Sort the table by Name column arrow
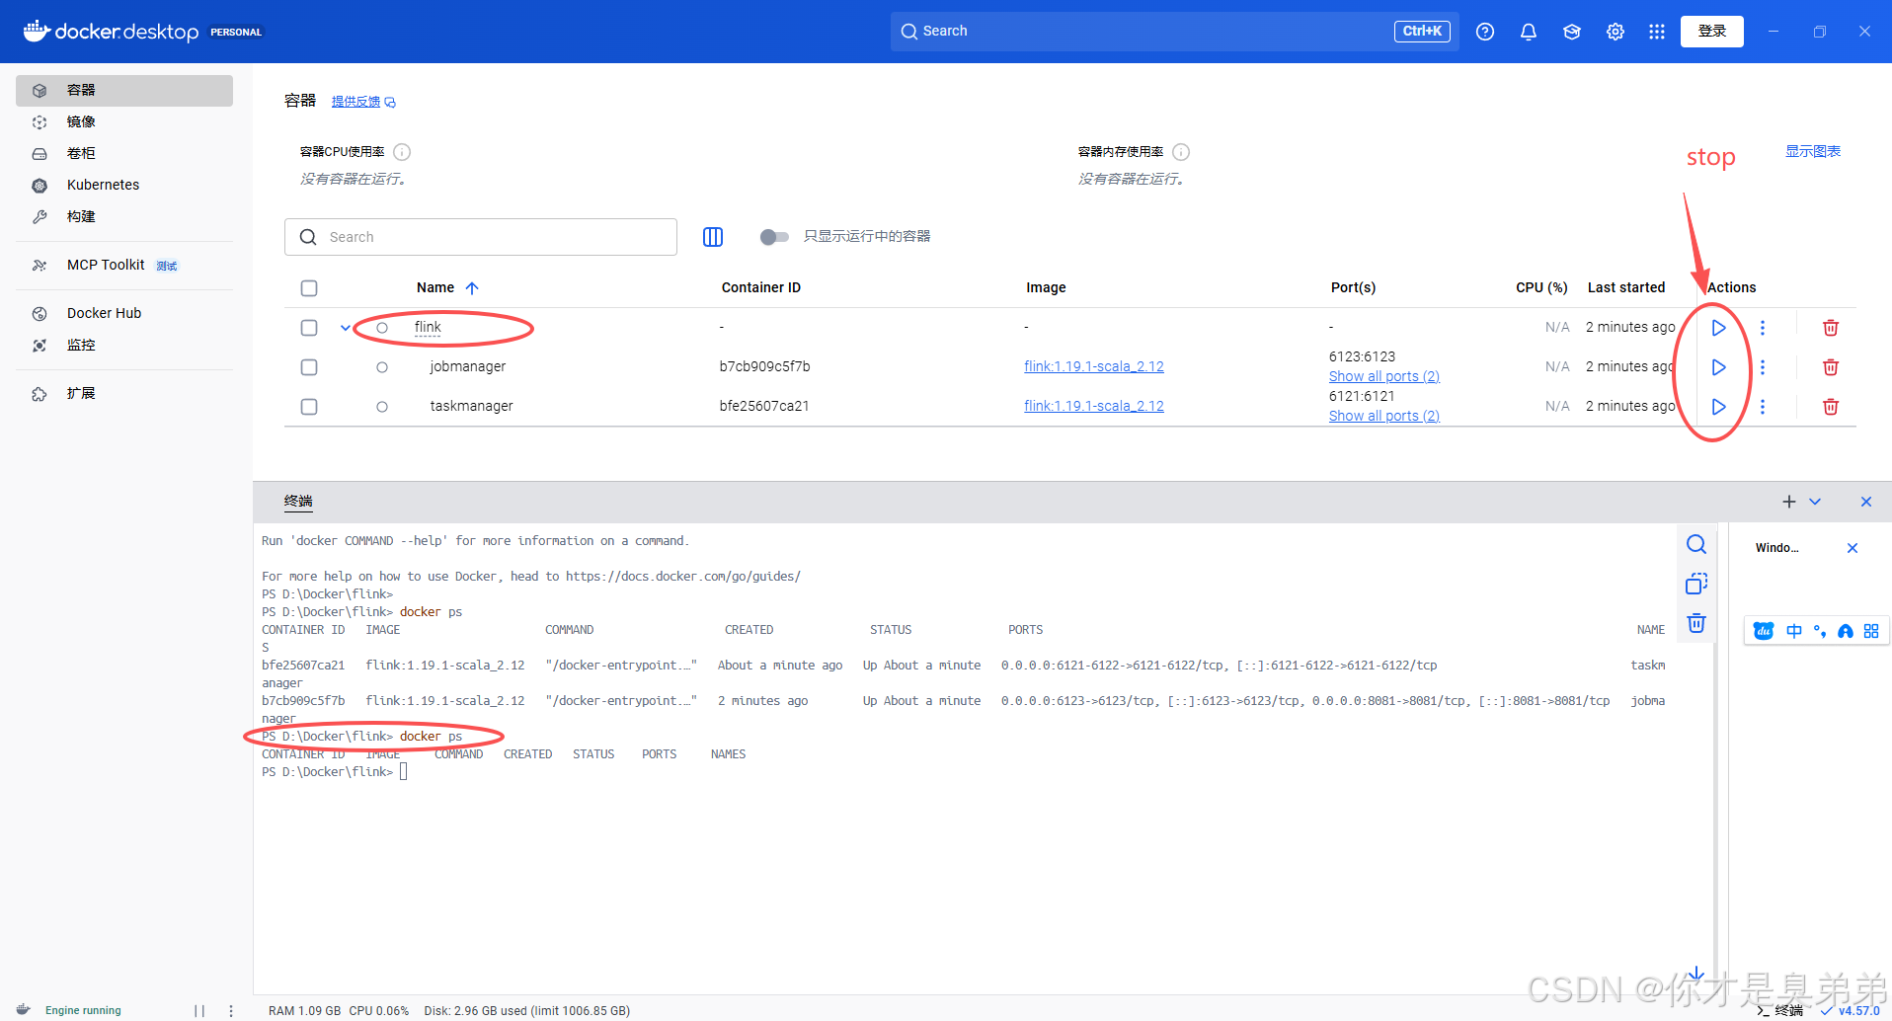This screenshot has height=1021, width=1892. pos(472,288)
